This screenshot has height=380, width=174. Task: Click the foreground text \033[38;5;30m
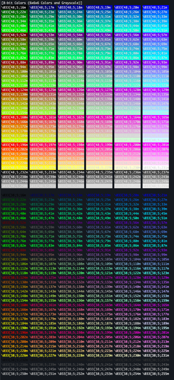(70, 204)
